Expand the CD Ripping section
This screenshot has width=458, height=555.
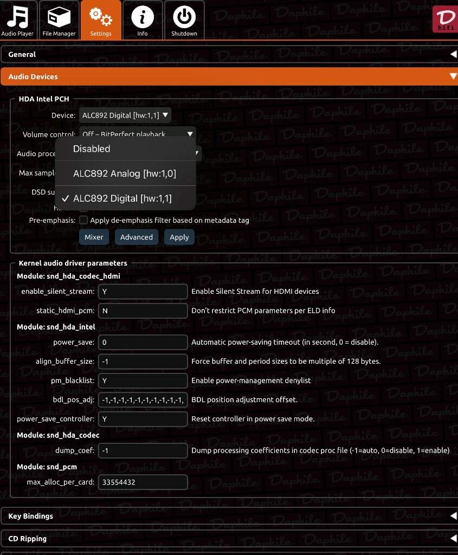[x=229, y=539]
